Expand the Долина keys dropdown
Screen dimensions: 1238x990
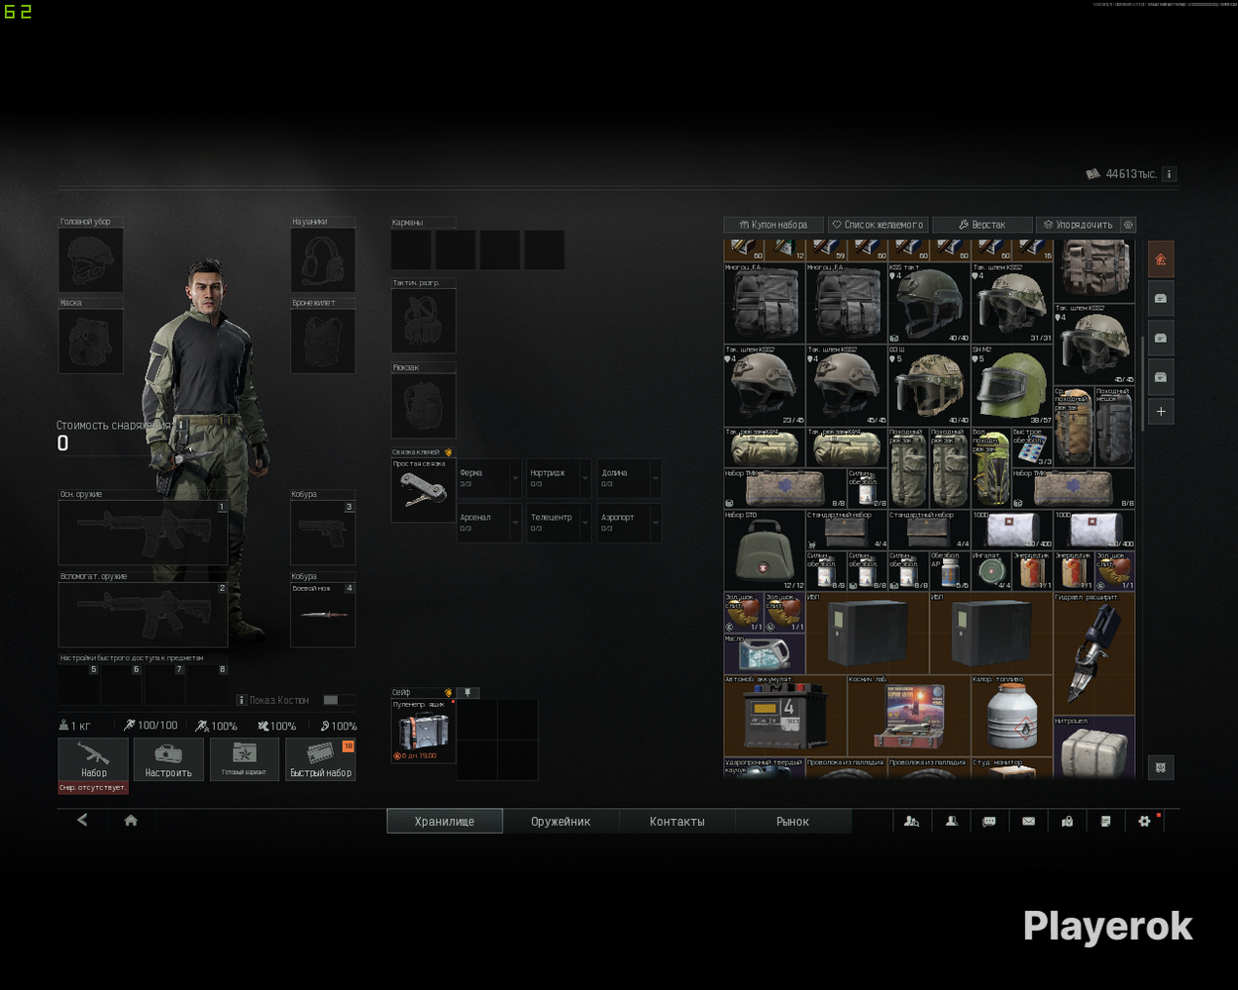click(656, 478)
